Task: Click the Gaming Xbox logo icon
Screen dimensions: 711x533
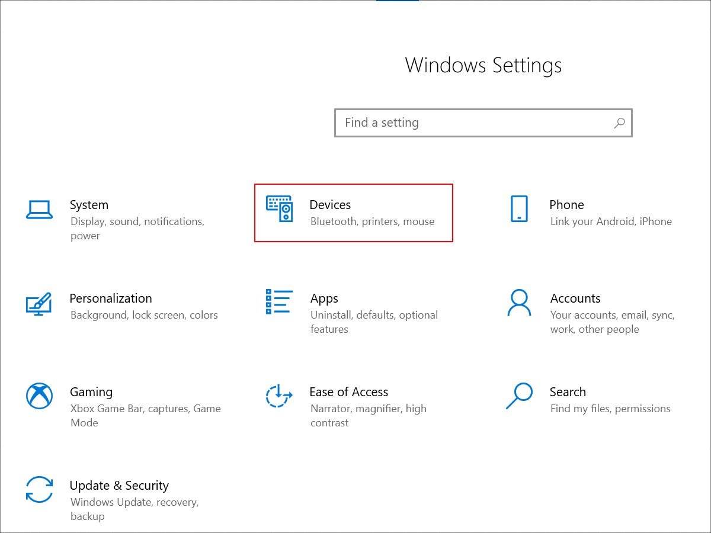Action: coord(40,396)
